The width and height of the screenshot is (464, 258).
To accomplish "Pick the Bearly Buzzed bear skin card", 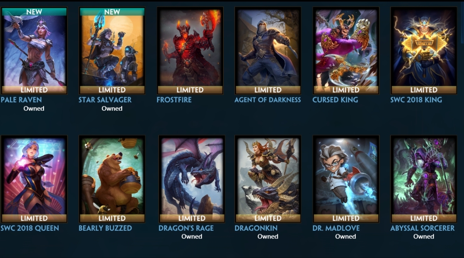I will (x=112, y=179).
